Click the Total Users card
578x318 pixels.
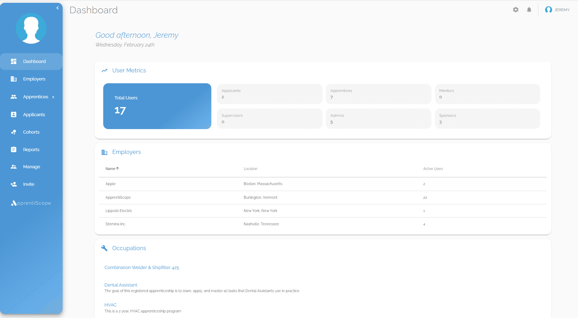pos(157,106)
